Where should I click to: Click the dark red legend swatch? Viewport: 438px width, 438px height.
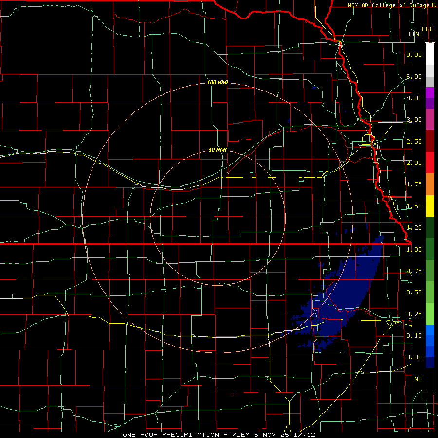coord(430,141)
